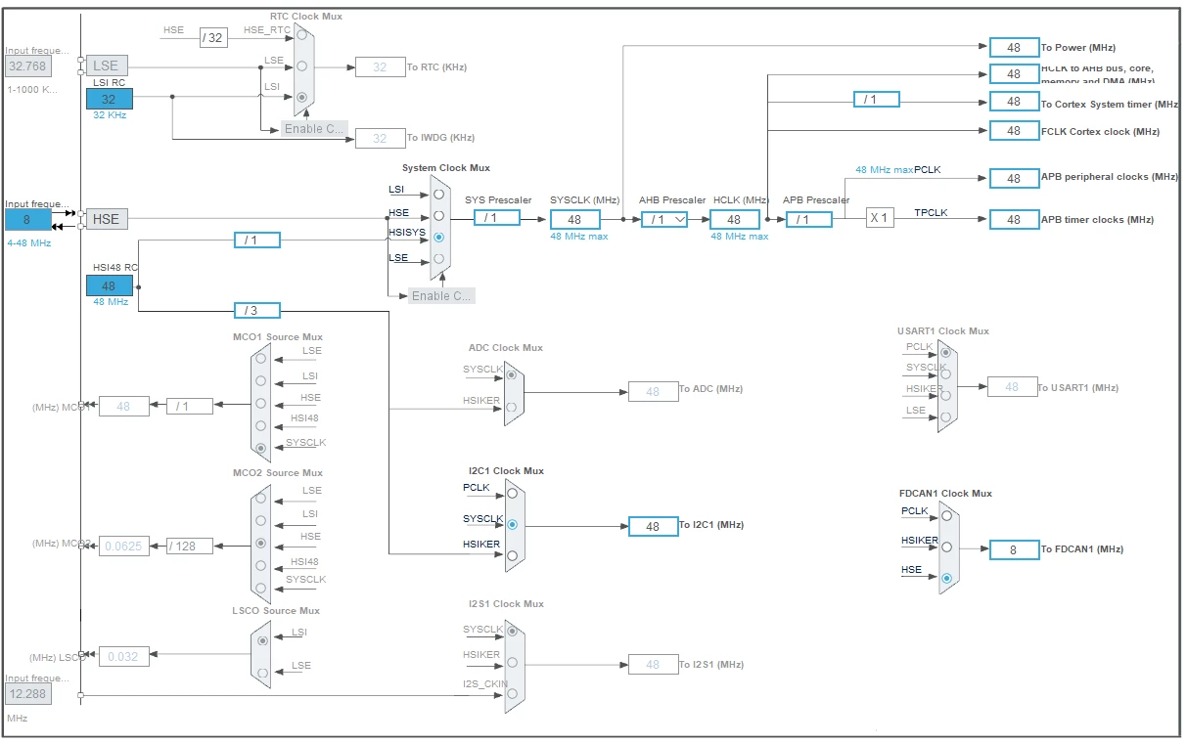Open the Cortex System timer /1 divider

[x=876, y=99]
